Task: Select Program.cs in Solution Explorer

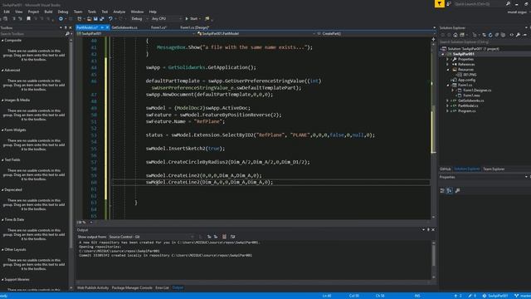Action: point(466,110)
